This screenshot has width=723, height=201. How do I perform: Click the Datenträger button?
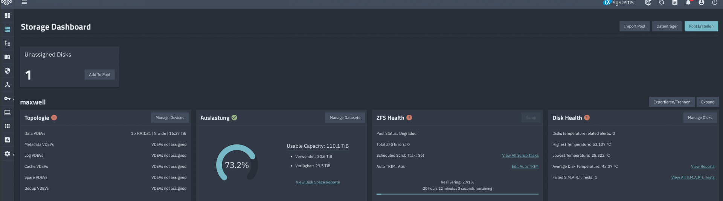click(x=667, y=26)
